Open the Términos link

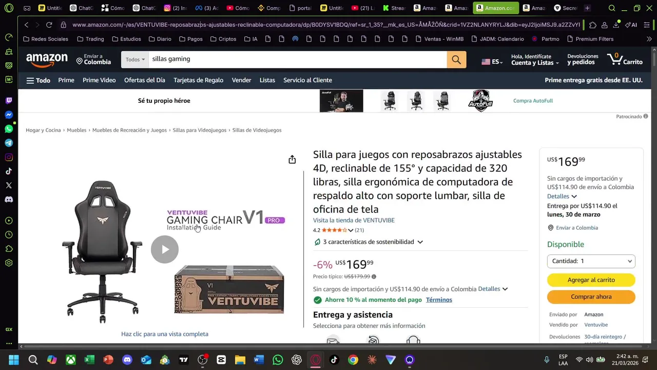[x=439, y=300]
